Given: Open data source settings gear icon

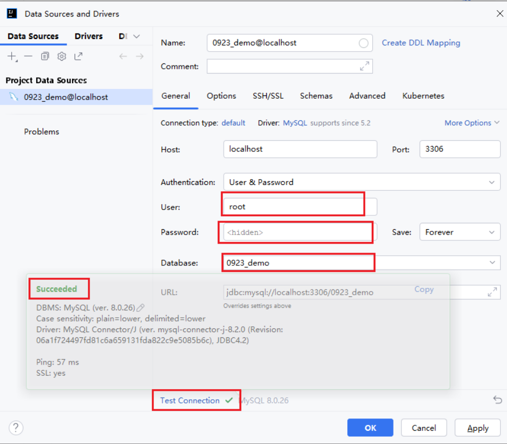Looking at the screenshot, I should (61, 56).
